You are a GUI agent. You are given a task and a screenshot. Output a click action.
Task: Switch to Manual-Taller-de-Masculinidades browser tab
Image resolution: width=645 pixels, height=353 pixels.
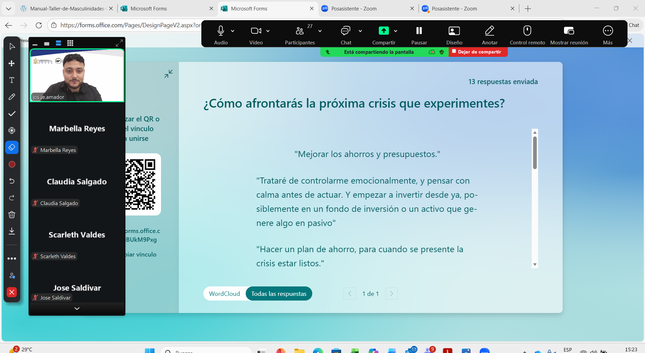(67, 9)
